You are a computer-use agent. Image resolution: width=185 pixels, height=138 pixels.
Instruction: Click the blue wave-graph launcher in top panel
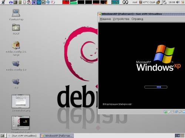click(39, 2)
